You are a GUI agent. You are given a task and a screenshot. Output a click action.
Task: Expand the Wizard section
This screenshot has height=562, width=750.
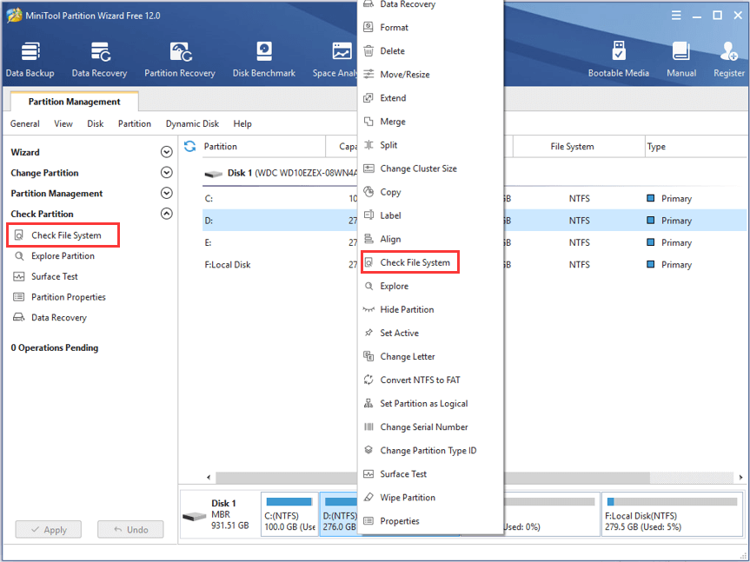(167, 152)
